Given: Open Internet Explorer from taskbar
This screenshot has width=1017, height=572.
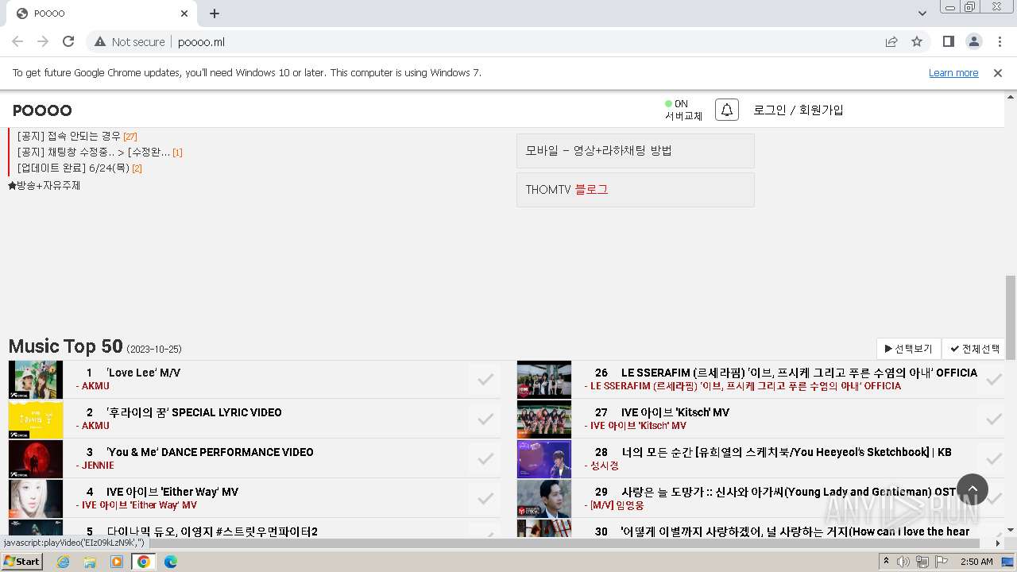Looking at the screenshot, I should coord(63,562).
